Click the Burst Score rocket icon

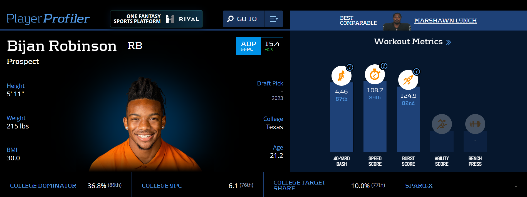[x=408, y=80]
